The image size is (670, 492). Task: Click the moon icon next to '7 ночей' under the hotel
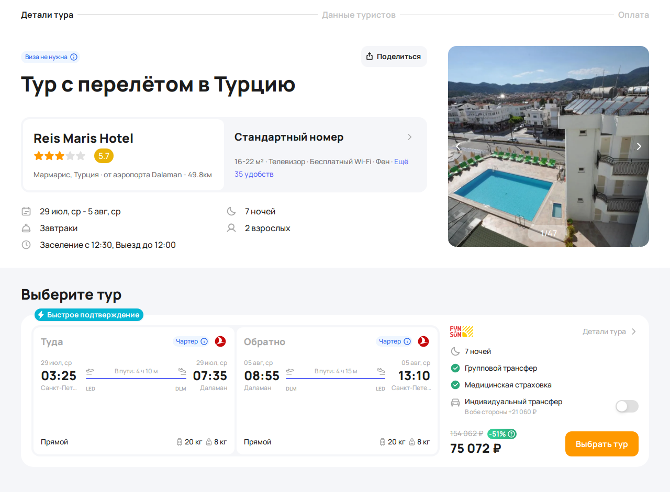[231, 212]
